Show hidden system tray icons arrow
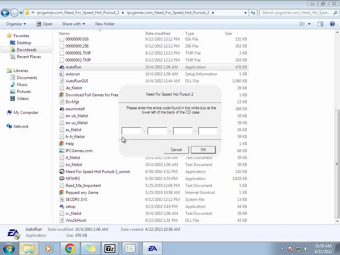340x255 pixels. (x=282, y=249)
